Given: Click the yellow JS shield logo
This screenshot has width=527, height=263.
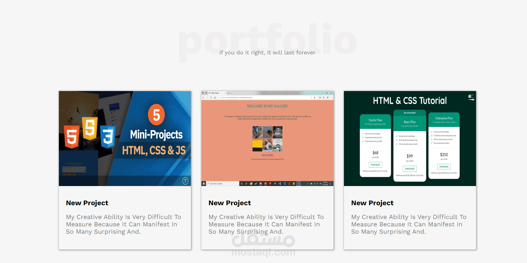Looking at the screenshot, I should pyautogui.click(x=90, y=128).
